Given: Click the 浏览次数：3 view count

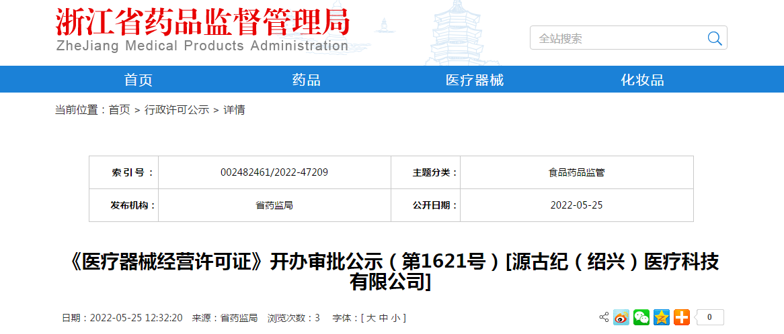Looking at the screenshot, I should click(294, 317).
